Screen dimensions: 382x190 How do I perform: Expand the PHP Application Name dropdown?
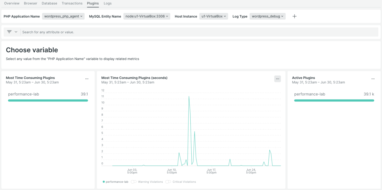(63, 16)
